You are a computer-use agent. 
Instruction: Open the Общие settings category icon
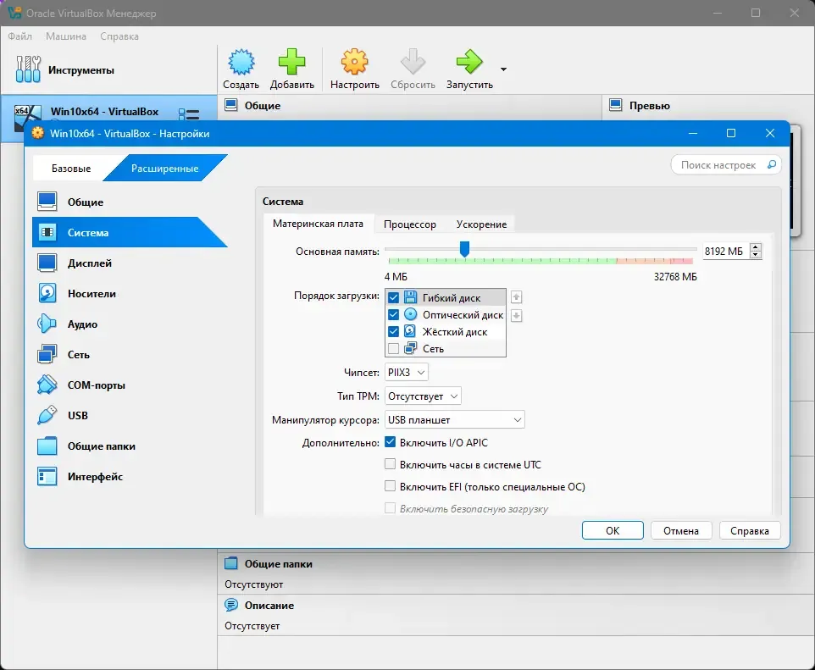47,202
